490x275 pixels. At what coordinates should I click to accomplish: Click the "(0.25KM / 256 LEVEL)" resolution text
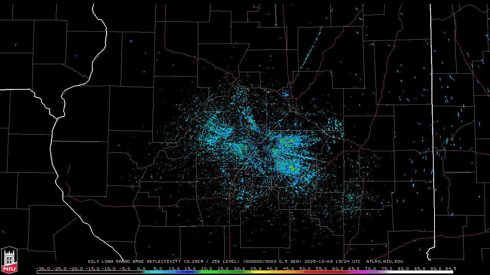(211, 262)
